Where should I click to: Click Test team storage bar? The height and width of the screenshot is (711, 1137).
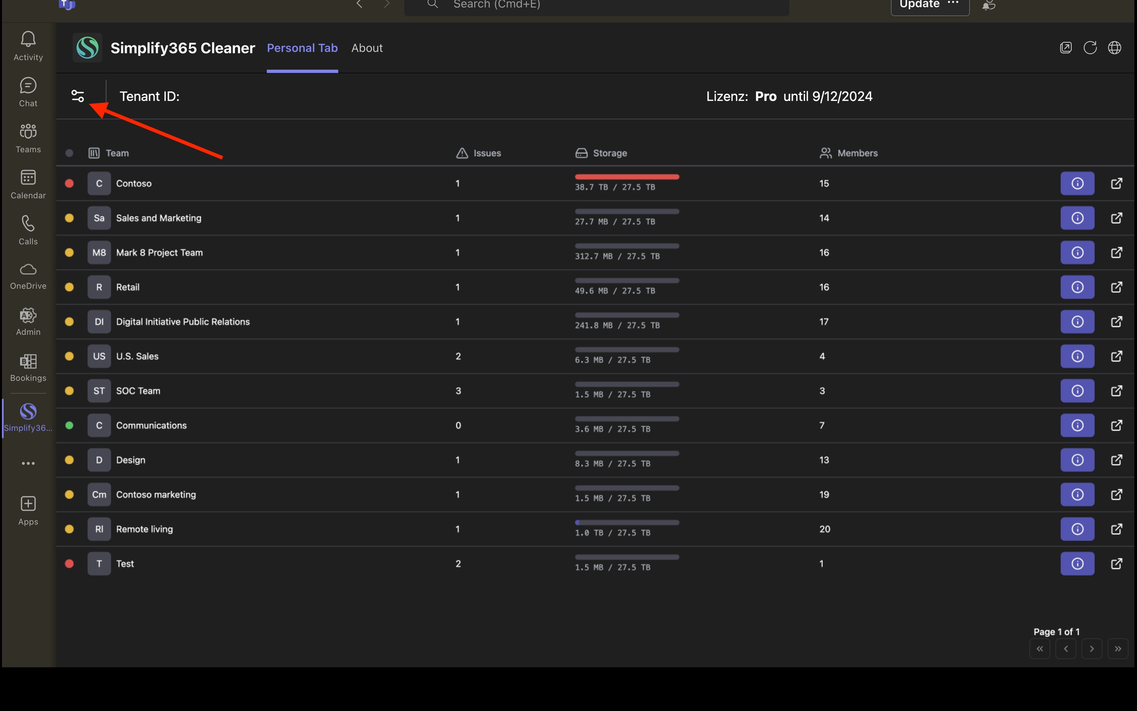627,557
